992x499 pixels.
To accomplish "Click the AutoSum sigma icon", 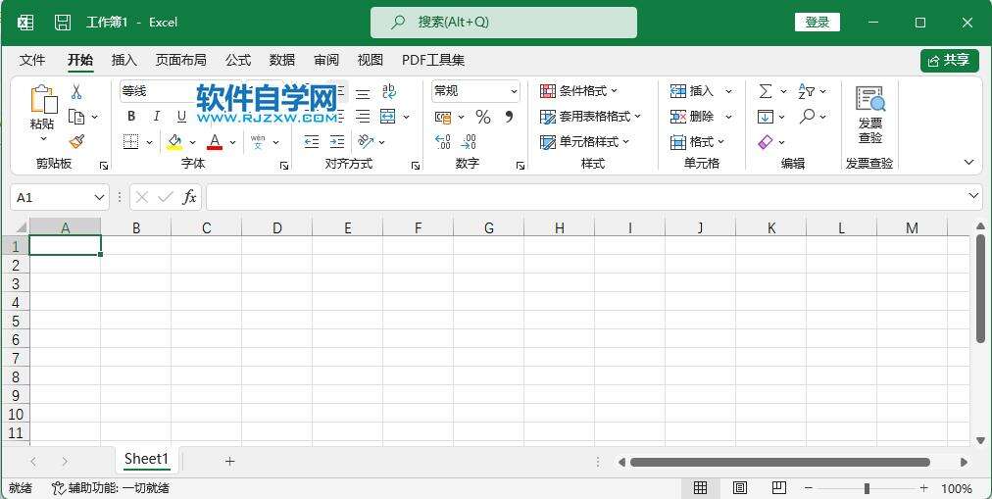I will pos(766,92).
